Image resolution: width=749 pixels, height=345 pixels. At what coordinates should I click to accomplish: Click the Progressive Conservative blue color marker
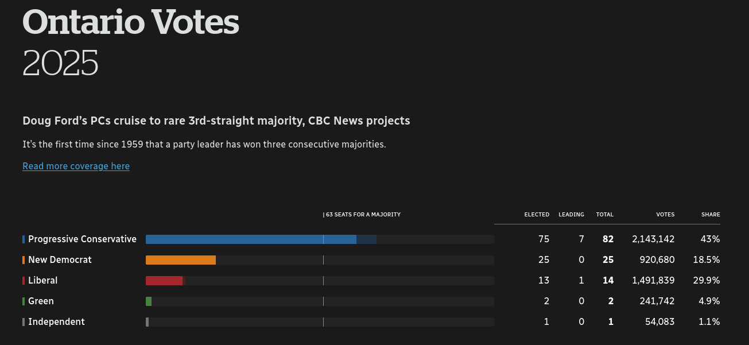point(24,239)
